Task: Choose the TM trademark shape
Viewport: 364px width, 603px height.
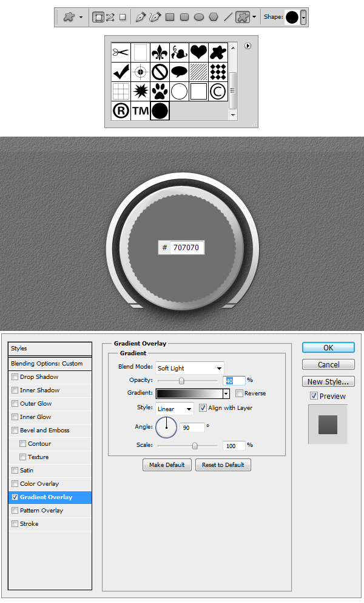Action: pos(140,111)
